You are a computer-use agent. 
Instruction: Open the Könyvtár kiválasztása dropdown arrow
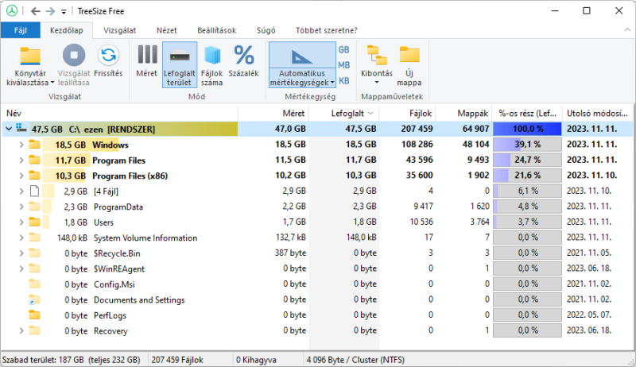[52, 83]
